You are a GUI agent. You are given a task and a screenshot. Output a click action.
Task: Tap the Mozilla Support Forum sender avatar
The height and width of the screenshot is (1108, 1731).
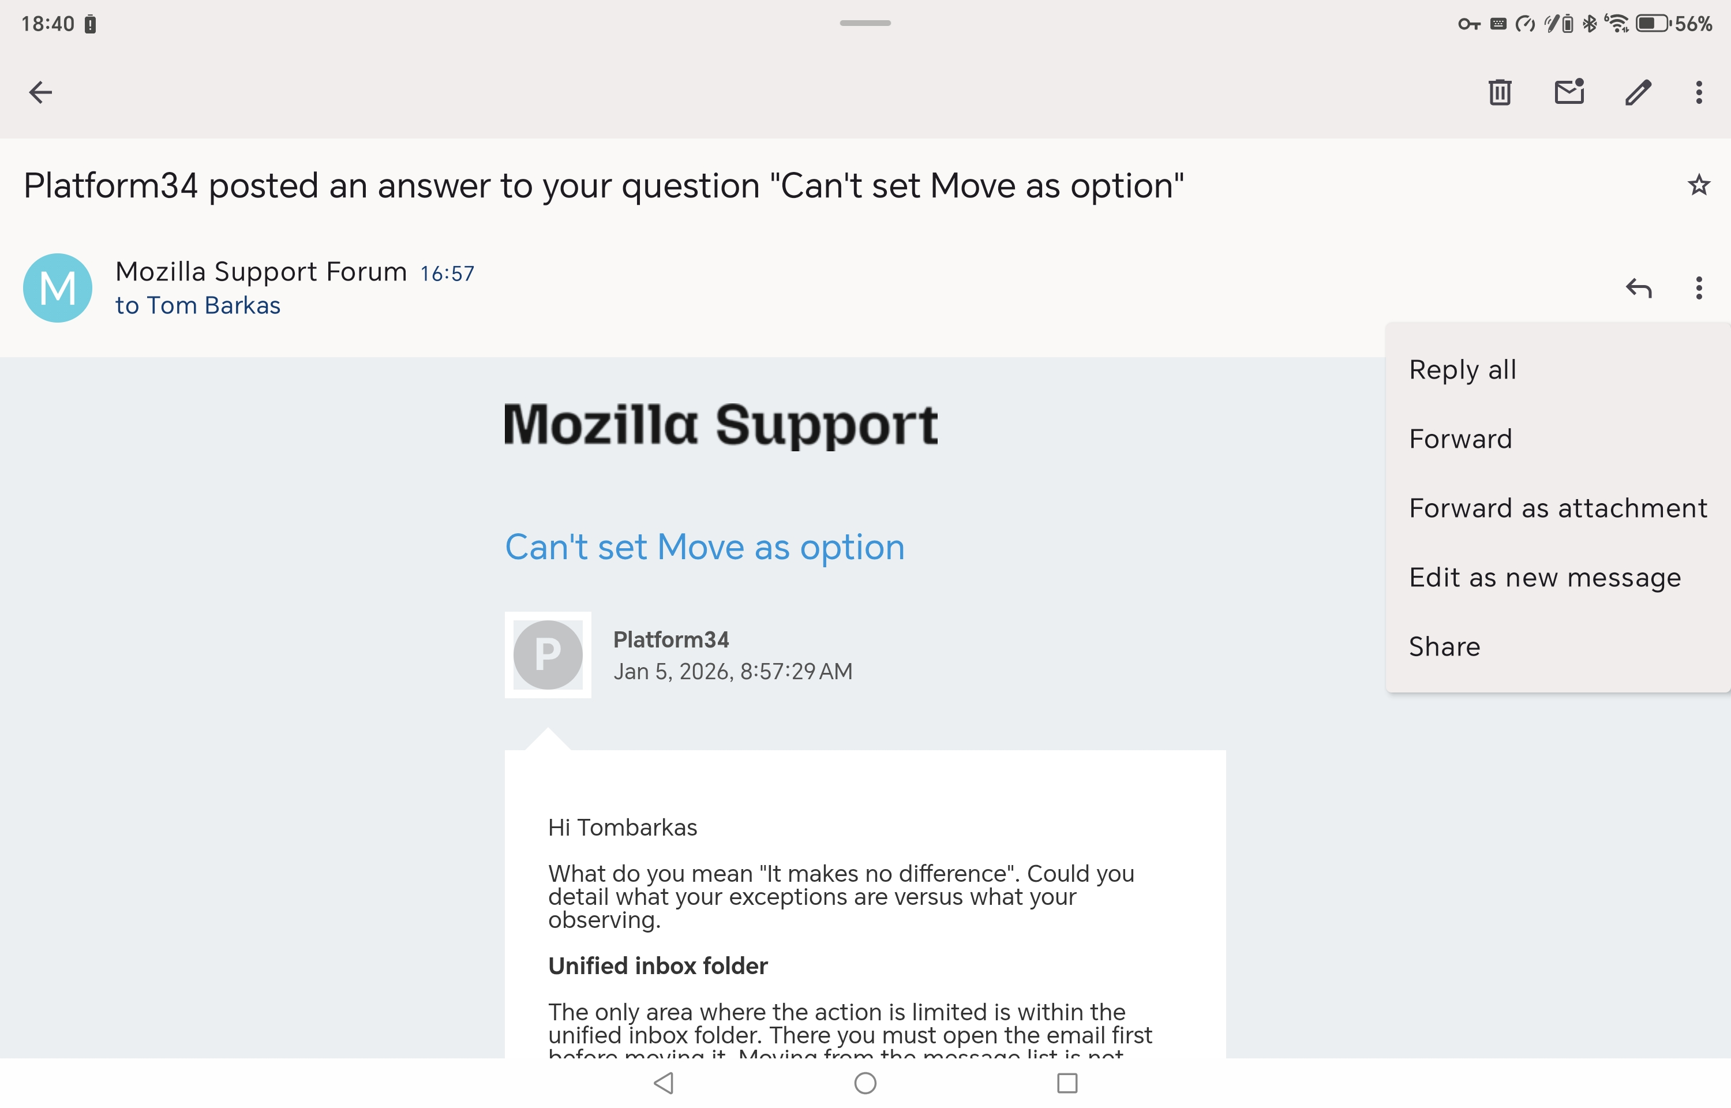(58, 288)
